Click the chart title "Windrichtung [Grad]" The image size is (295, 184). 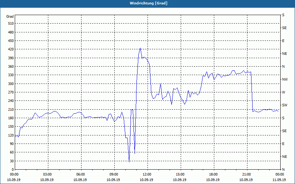coord(149,3)
